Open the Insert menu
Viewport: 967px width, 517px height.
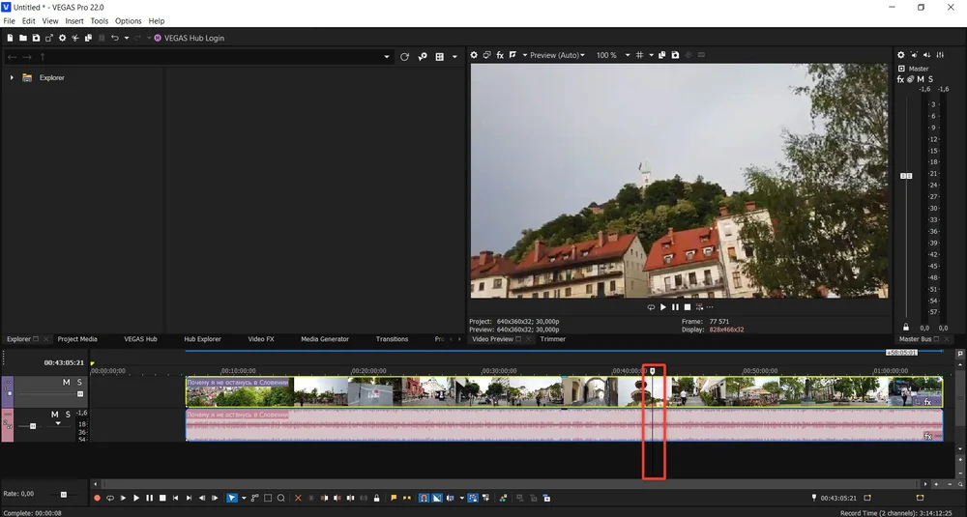[74, 20]
